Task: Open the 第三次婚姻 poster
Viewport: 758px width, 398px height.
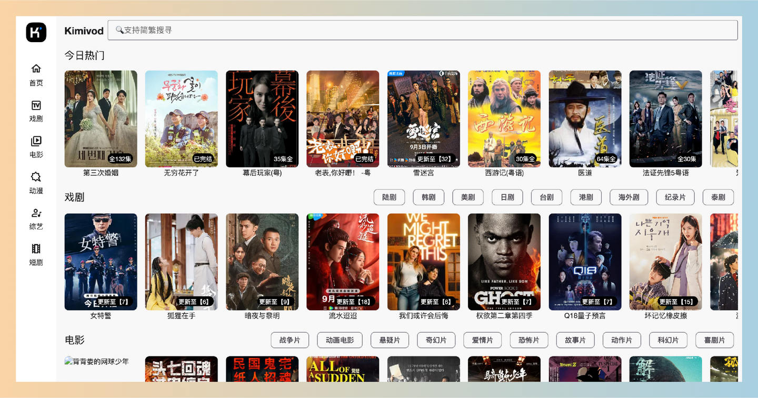Action: pyautogui.click(x=101, y=119)
